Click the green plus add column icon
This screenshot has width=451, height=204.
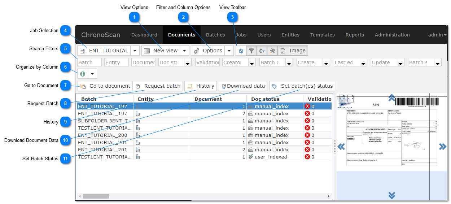(83, 74)
